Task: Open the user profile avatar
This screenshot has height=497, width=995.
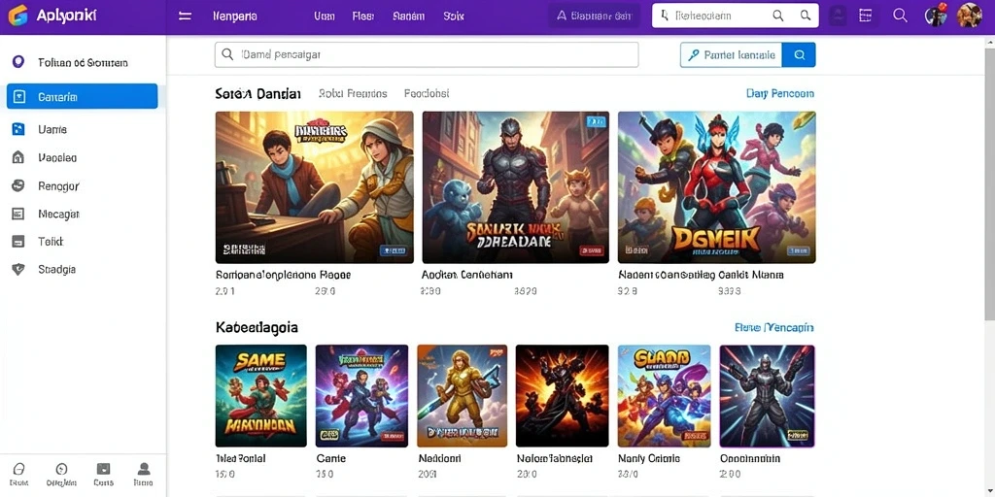Action: 969,16
